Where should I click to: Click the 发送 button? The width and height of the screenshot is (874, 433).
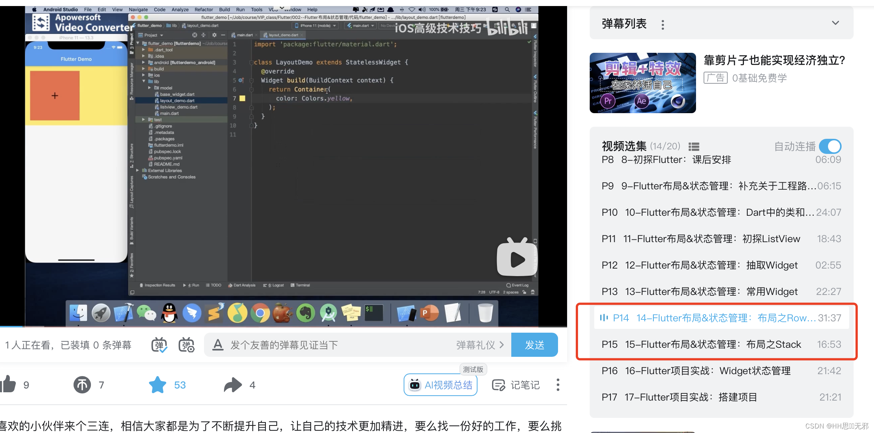(534, 345)
